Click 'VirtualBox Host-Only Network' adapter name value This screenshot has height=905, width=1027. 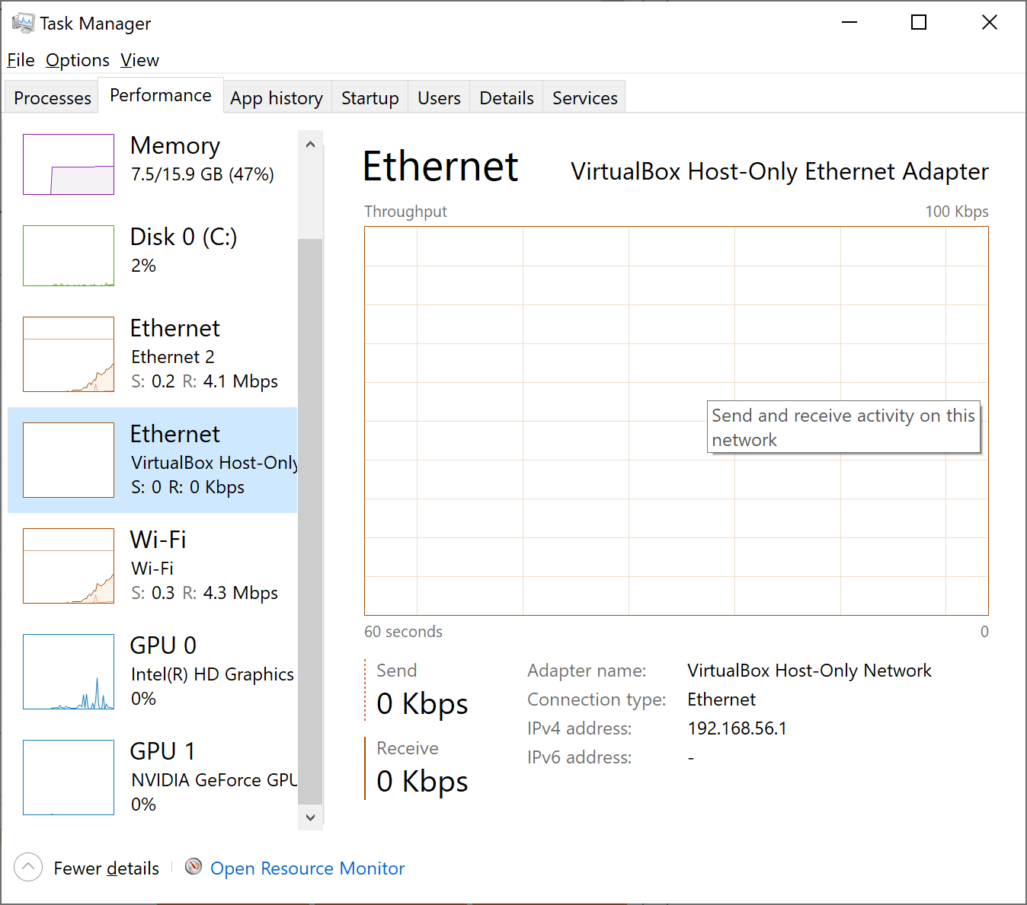point(809,671)
